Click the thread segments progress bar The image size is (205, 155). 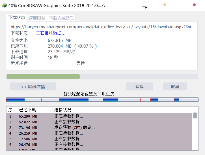(x=102, y=99)
